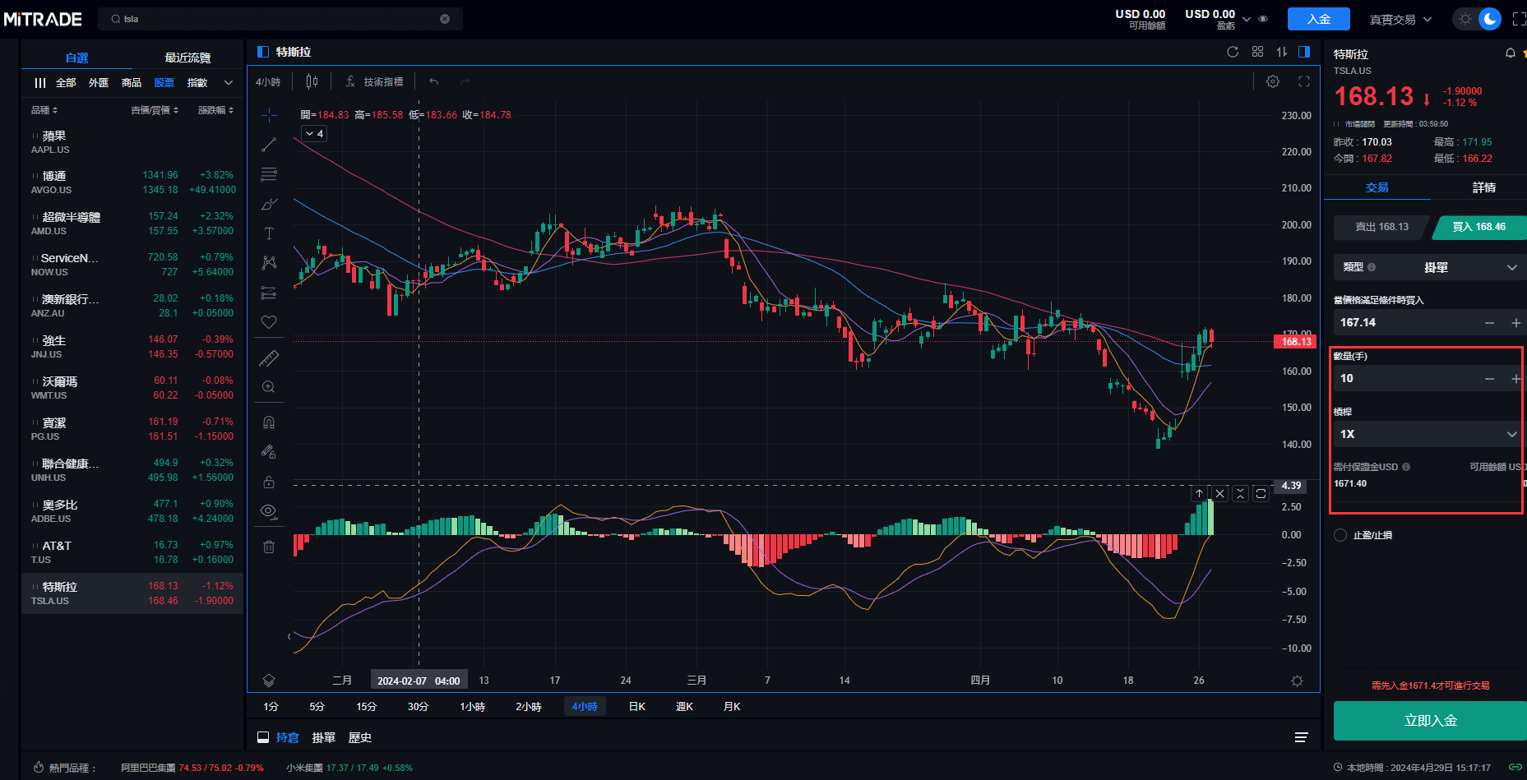Click the tsla search input field
The image size is (1527, 780).
tap(280, 19)
